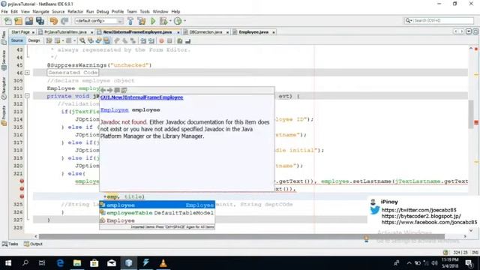Follow the GUI.NewJInternalFrameEmployee link
This screenshot has width=480, height=270.
(142, 97)
